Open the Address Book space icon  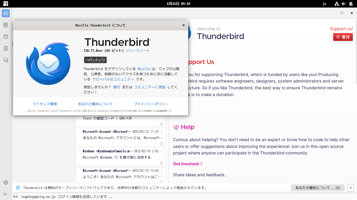[x=6, y=25]
